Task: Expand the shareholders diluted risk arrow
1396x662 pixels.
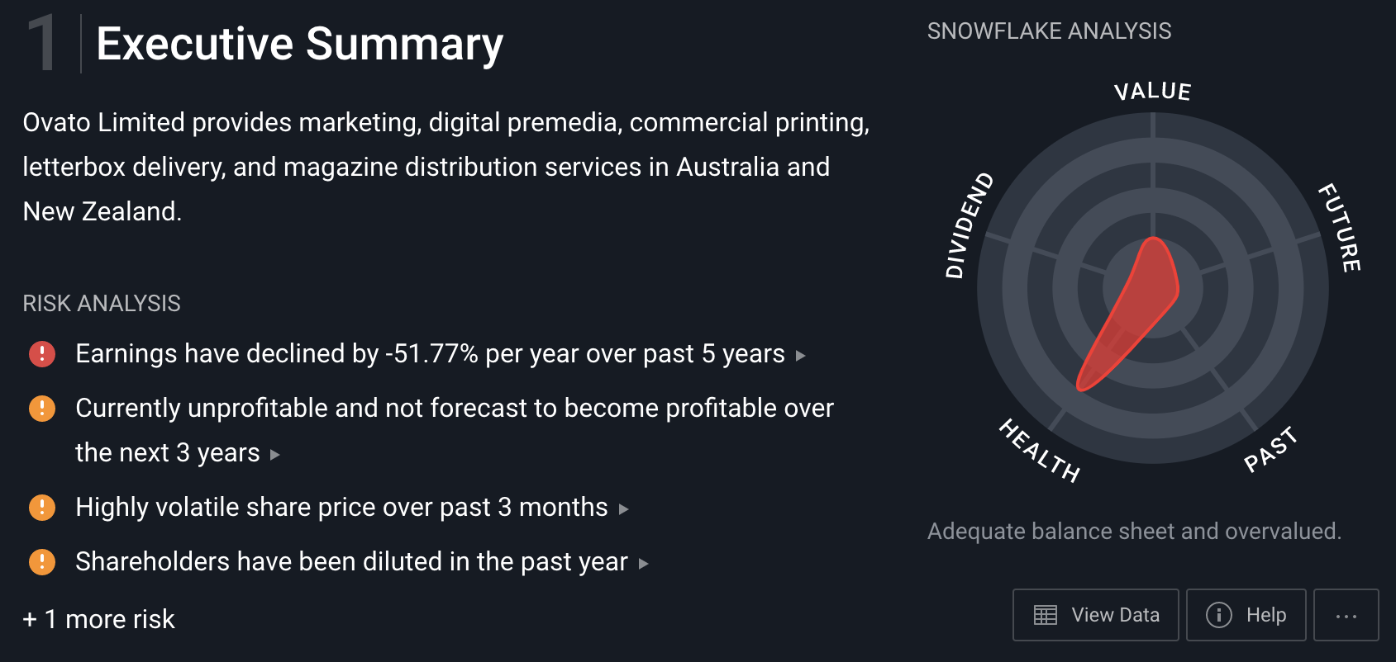Action: (x=644, y=564)
